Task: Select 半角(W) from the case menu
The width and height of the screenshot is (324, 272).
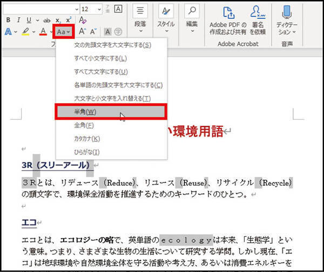Action: click(111, 111)
